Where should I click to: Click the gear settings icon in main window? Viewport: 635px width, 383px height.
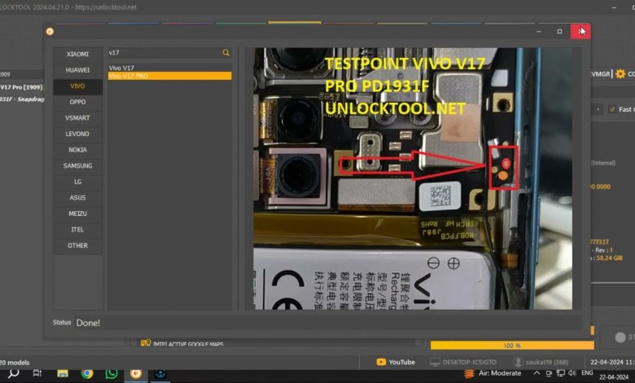coord(620,74)
